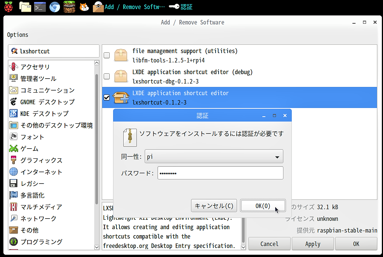
Task: Launch the file manager from the taskbar
Action: (25, 7)
